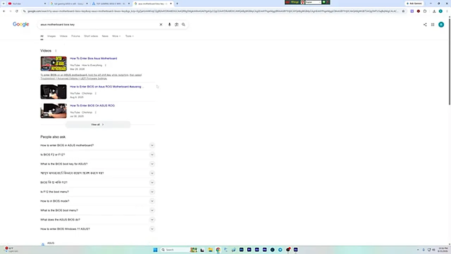This screenshot has width=451, height=254.
Task: Switch to the News results tab
Action: click(x=105, y=36)
